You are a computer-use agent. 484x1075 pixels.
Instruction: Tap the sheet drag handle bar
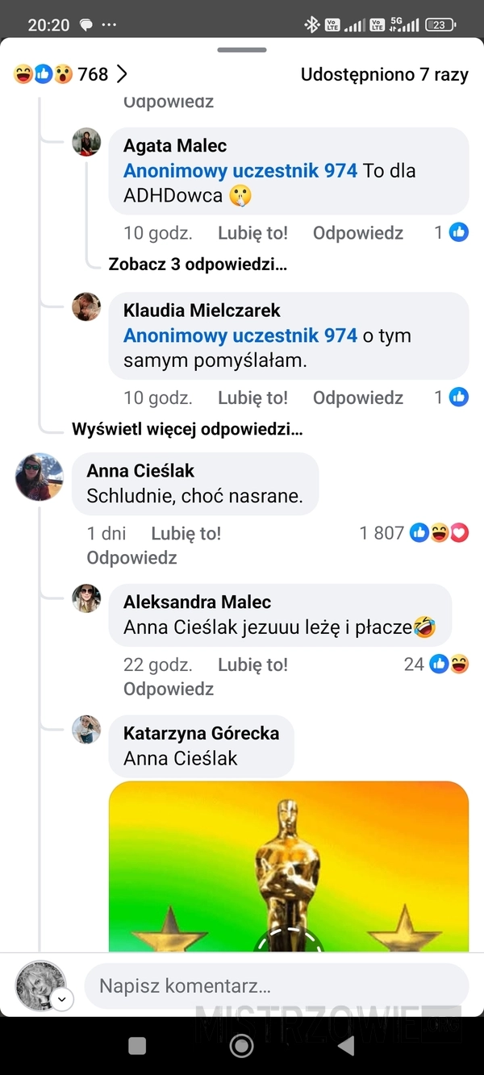click(242, 50)
